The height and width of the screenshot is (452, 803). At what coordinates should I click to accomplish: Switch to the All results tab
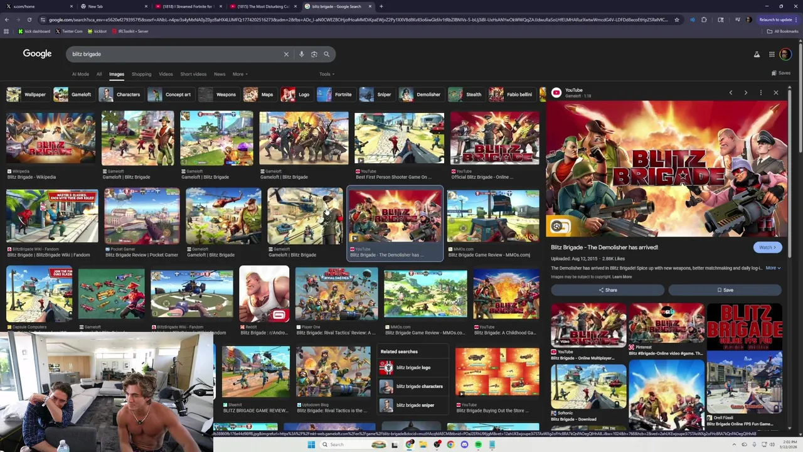(99, 74)
